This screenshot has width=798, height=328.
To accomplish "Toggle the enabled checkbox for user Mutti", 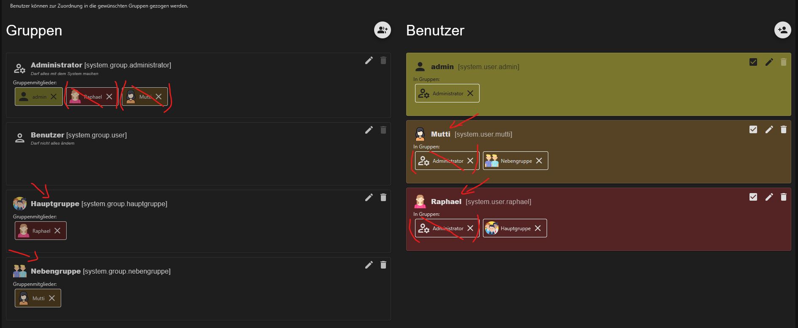I will (753, 129).
